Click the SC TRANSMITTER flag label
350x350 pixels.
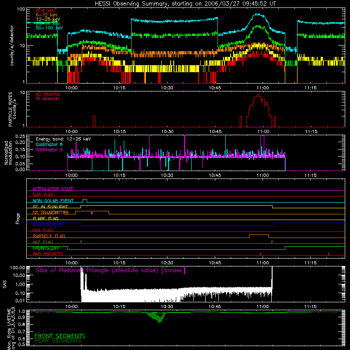(x=51, y=213)
